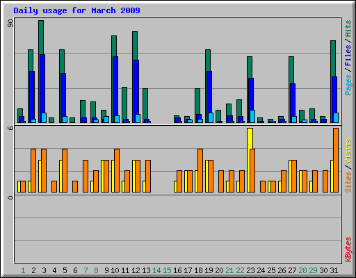Click the orange sites bar for day 18
The width and height of the screenshot is (356, 278).
(x=200, y=170)
